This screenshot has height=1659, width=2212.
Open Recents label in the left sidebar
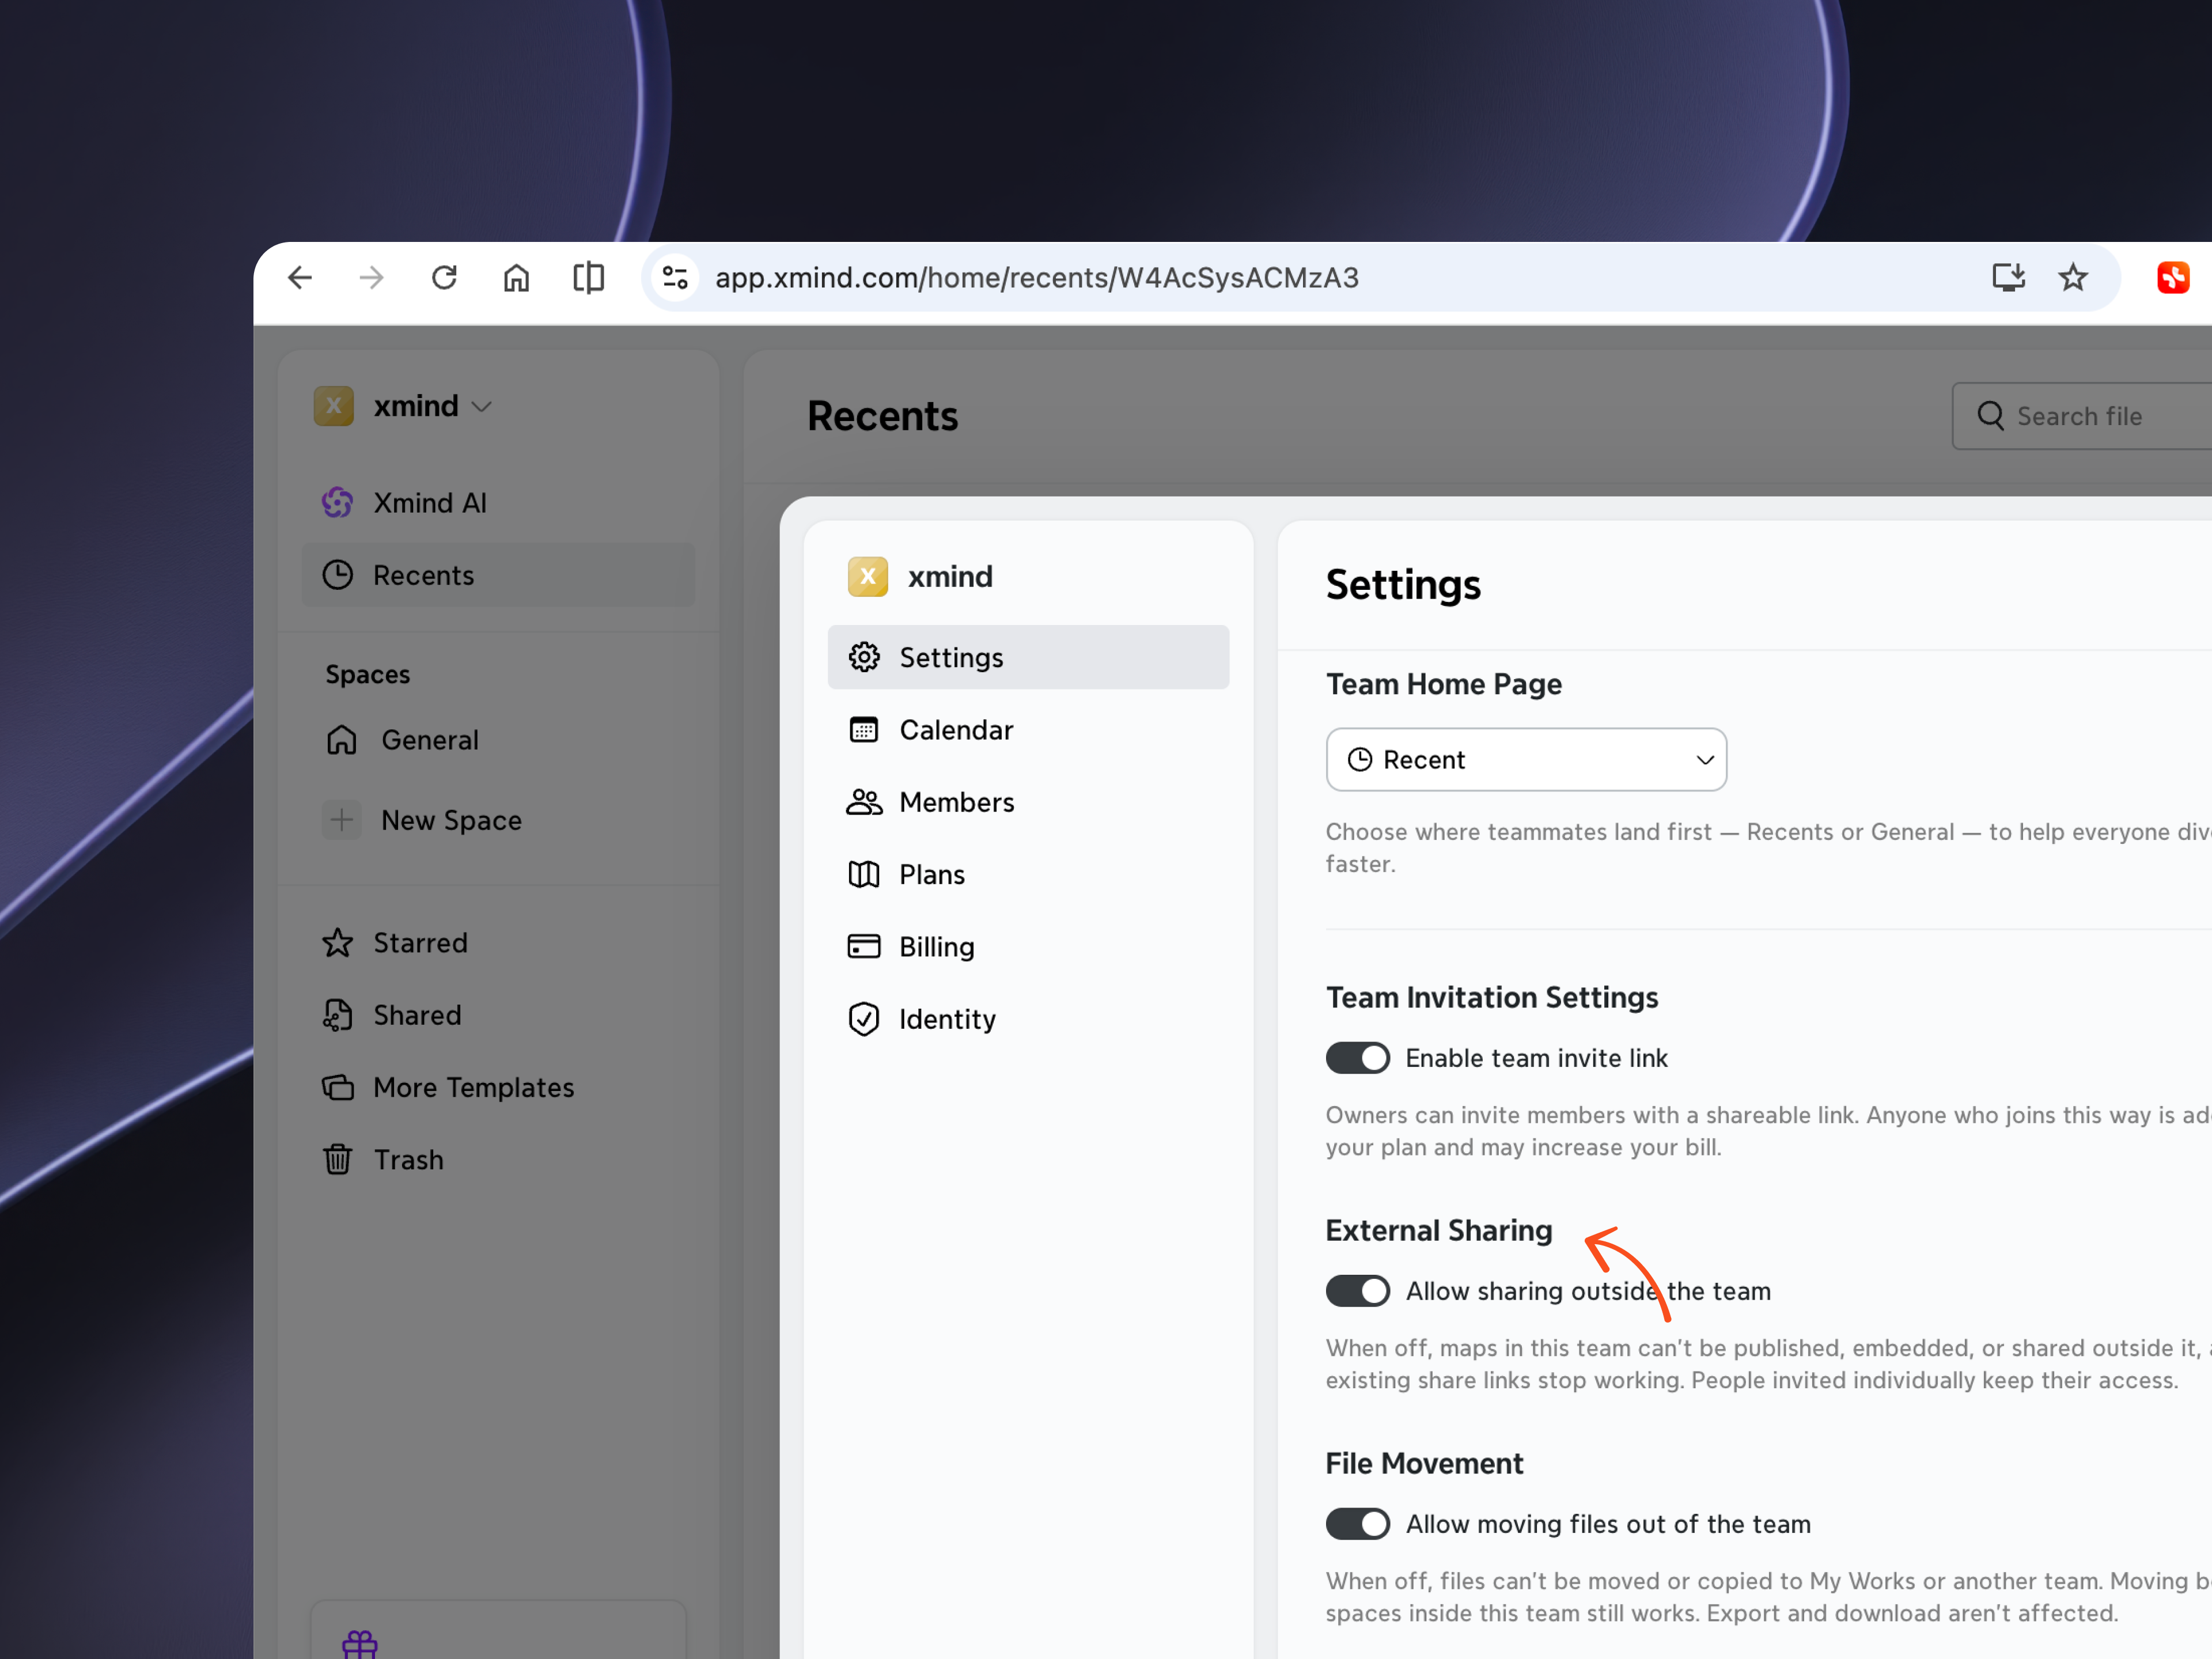pyautogui.click(x=424, y=575)
